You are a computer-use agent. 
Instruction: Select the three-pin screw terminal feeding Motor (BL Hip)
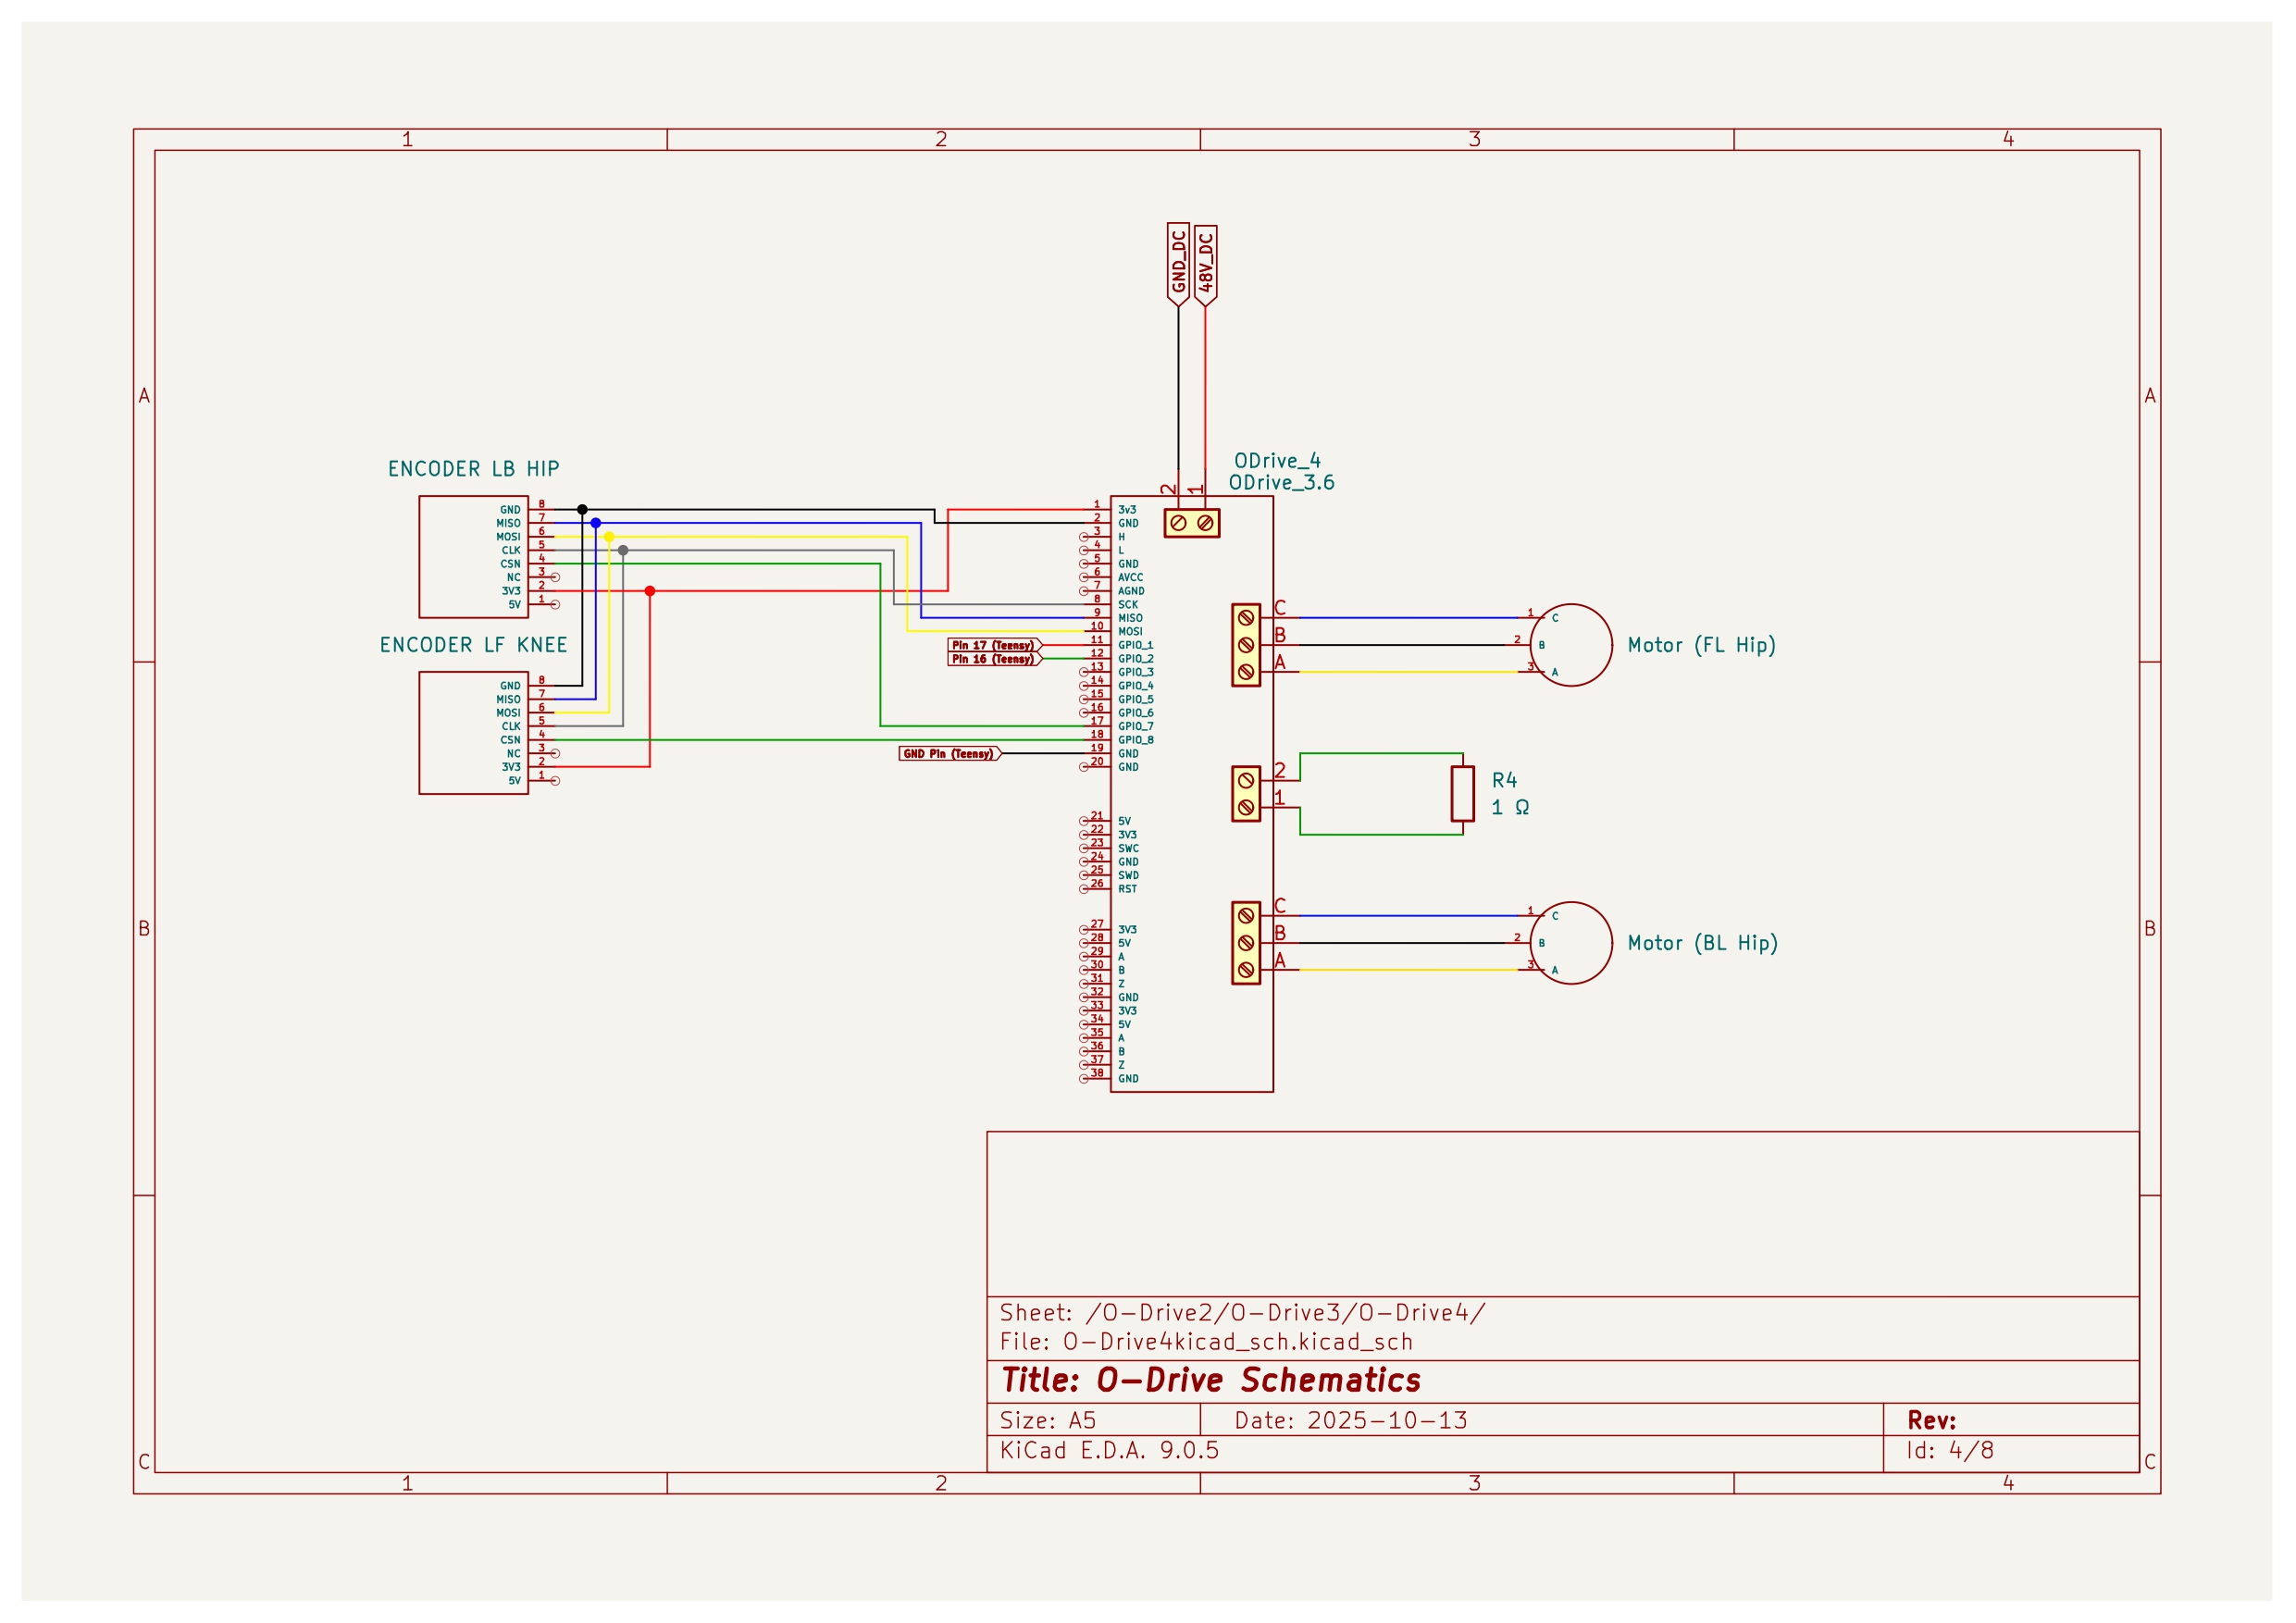pyautogui.click(x=1246, y=943)
